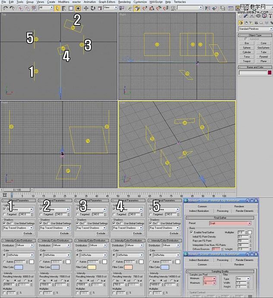Viewport: 273px width, 298px height.
Task: Toggle Targeted checkbox in the 14000.0 cd light panel
Action: (x=151, y=214)
